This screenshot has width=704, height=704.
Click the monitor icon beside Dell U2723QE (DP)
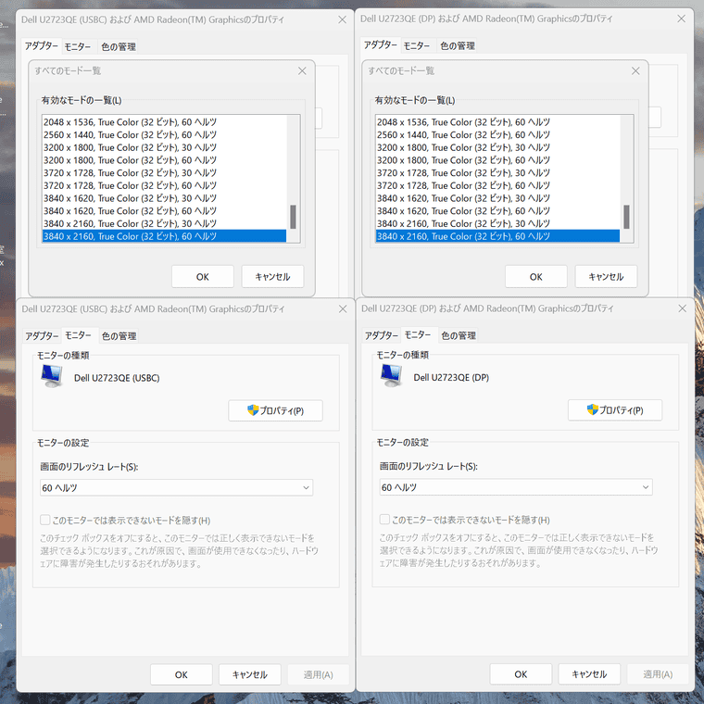pyautogui.click(x=391, y=375)
